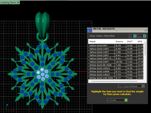The image size is (151, 113).
Task: Select the Yellow Gold:18KY R... row
Action: (116, 58)
